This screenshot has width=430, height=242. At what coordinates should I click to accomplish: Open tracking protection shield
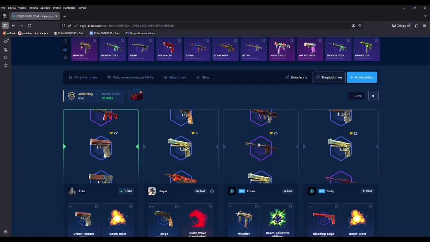tap(63, 26)
